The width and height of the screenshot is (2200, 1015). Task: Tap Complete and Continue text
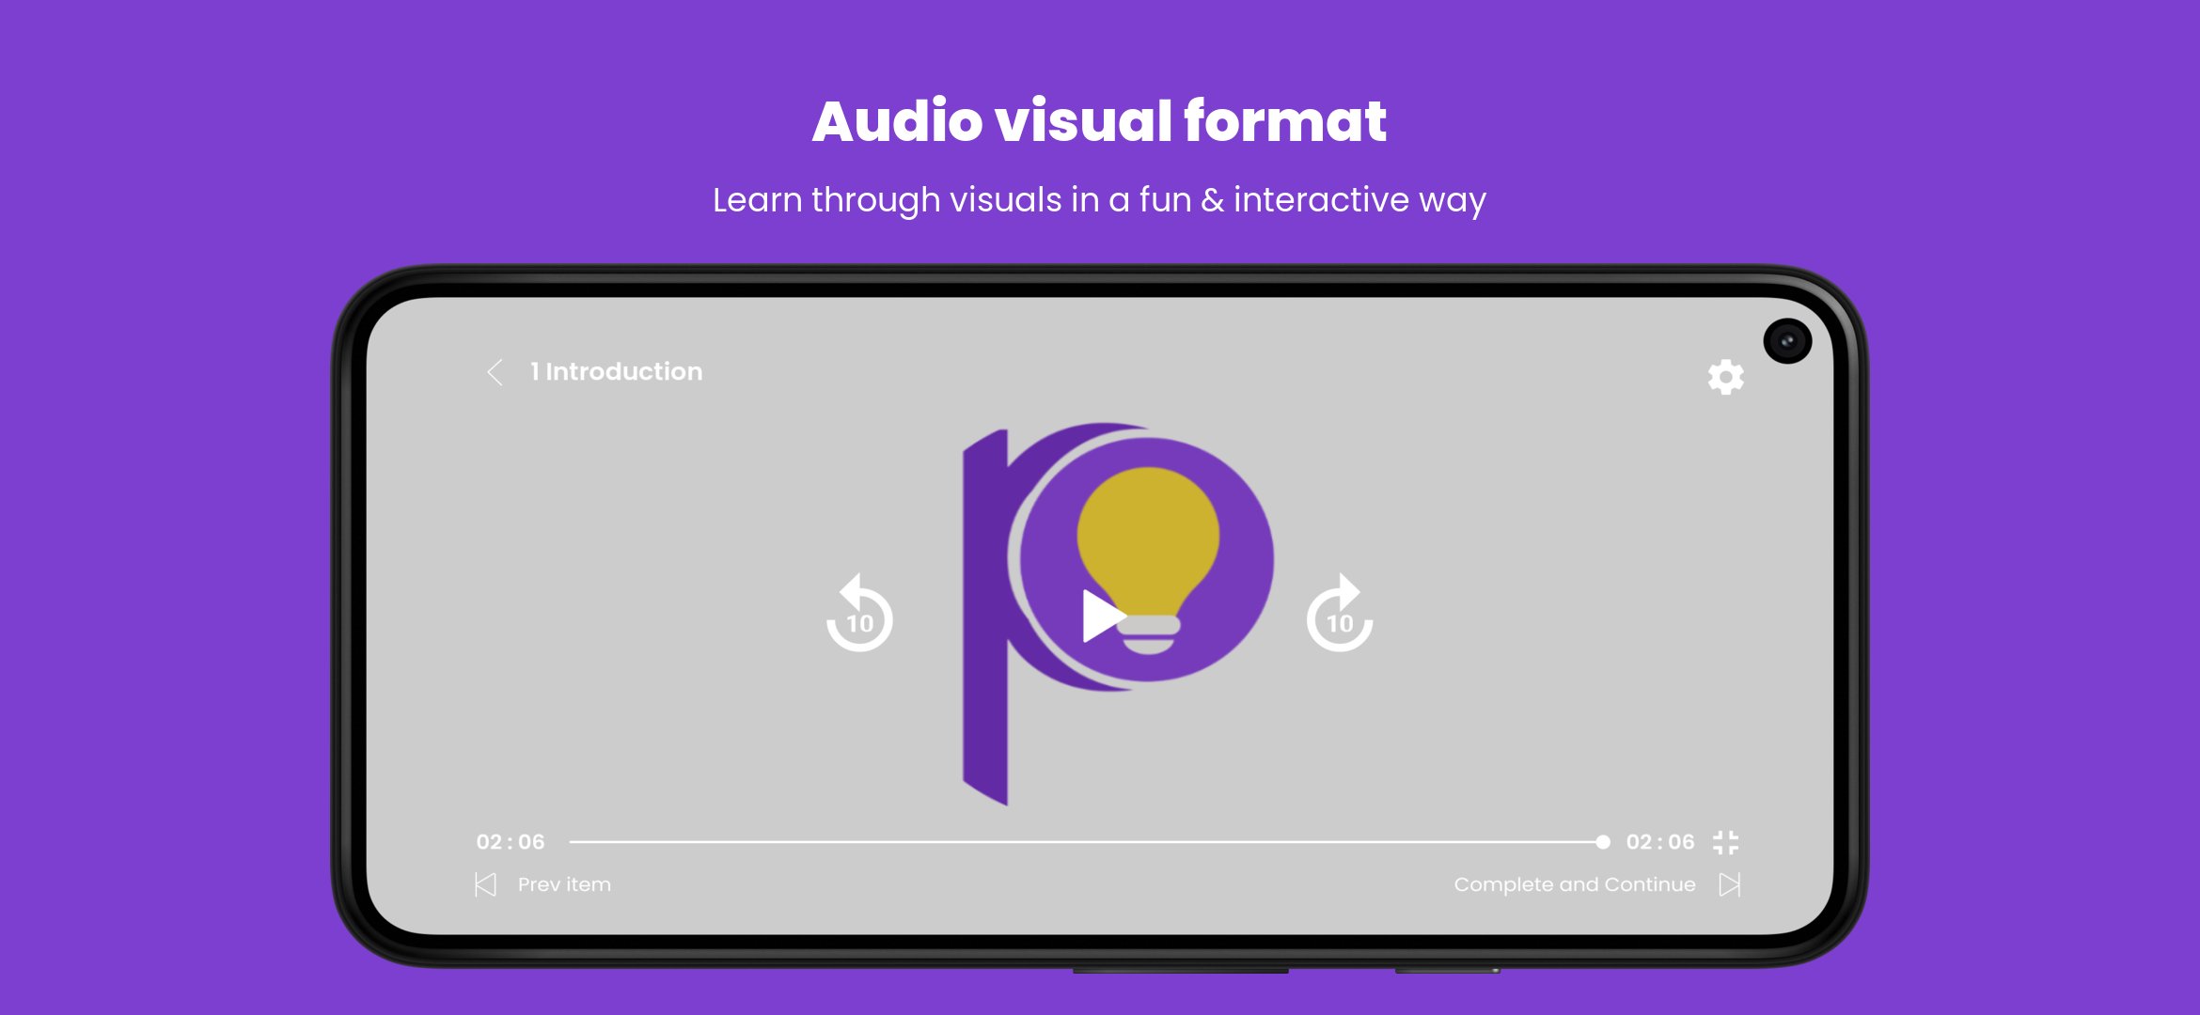(x=1575, y=884)
